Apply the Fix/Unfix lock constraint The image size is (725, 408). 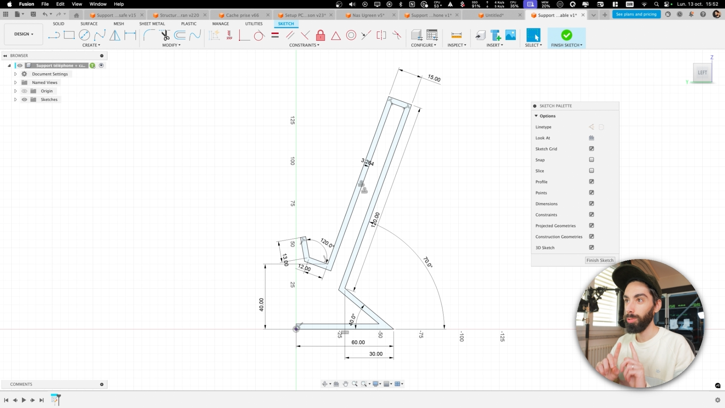[321, 35]
